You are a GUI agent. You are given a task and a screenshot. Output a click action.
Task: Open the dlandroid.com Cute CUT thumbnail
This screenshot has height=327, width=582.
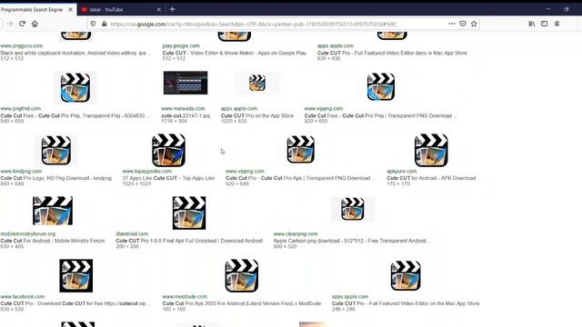point(189,213)
